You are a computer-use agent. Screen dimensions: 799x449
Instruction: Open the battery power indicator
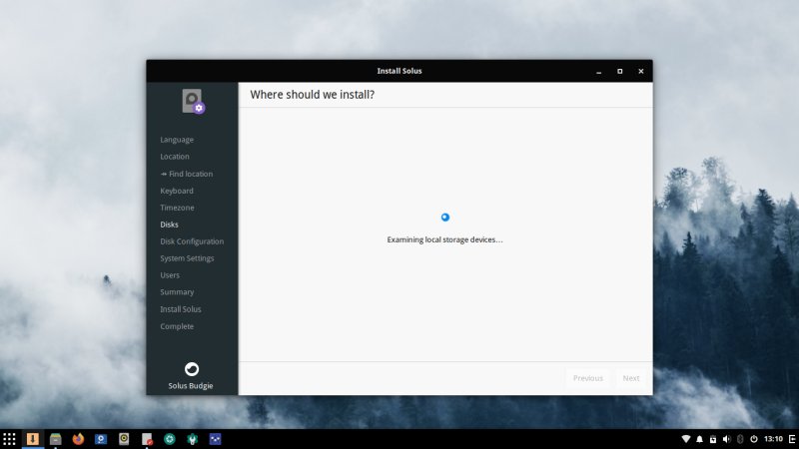click(713, 439)
